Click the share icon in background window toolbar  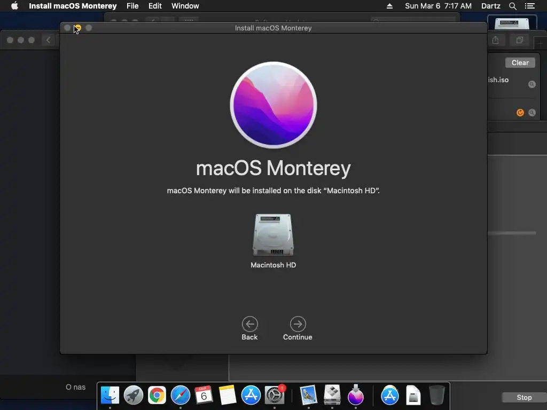point(495,40)
